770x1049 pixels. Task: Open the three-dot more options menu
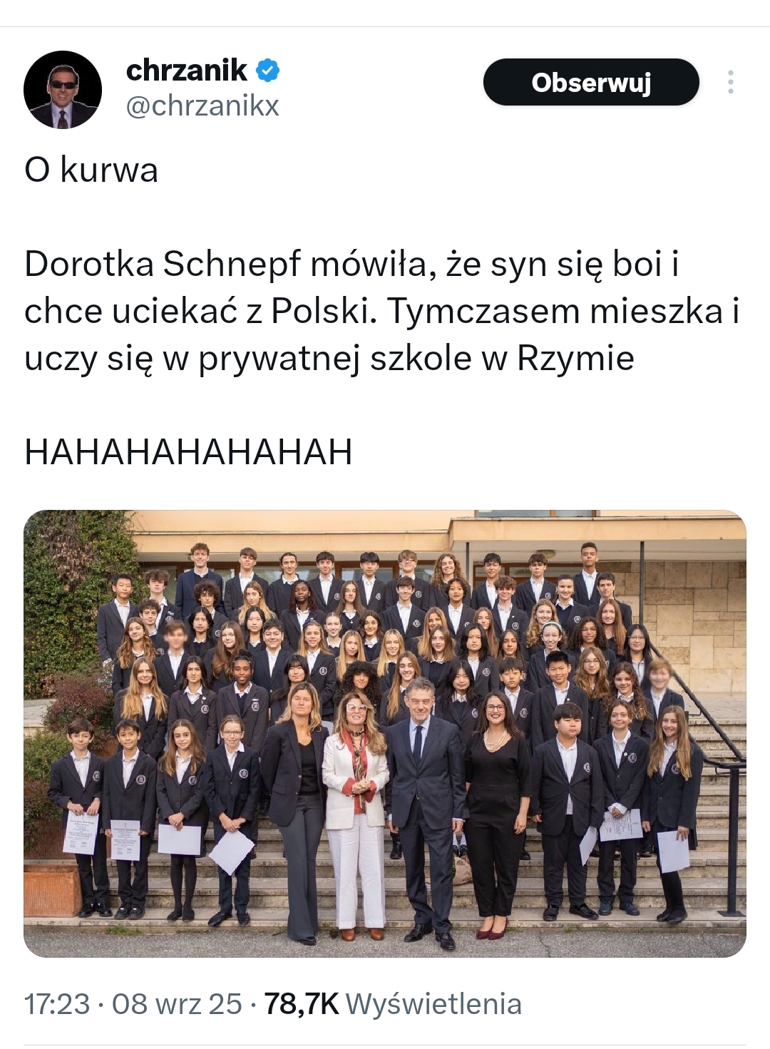tap(730, 82)
